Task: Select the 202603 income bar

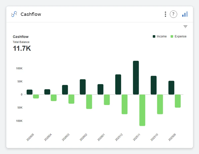Action: point(65,90)
